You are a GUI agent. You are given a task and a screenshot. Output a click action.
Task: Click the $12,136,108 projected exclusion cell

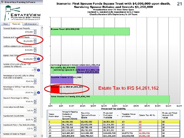[109, 136]
